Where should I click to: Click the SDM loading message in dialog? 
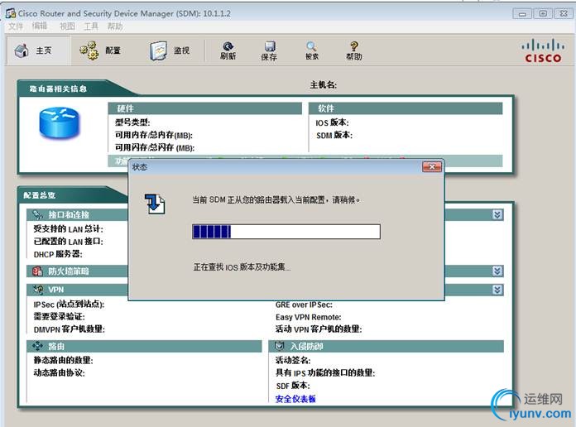(276, 200)
